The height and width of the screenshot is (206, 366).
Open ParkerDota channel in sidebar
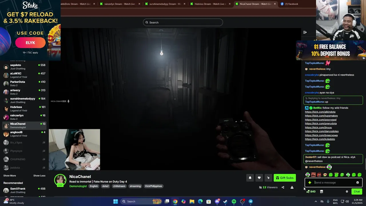24,84
